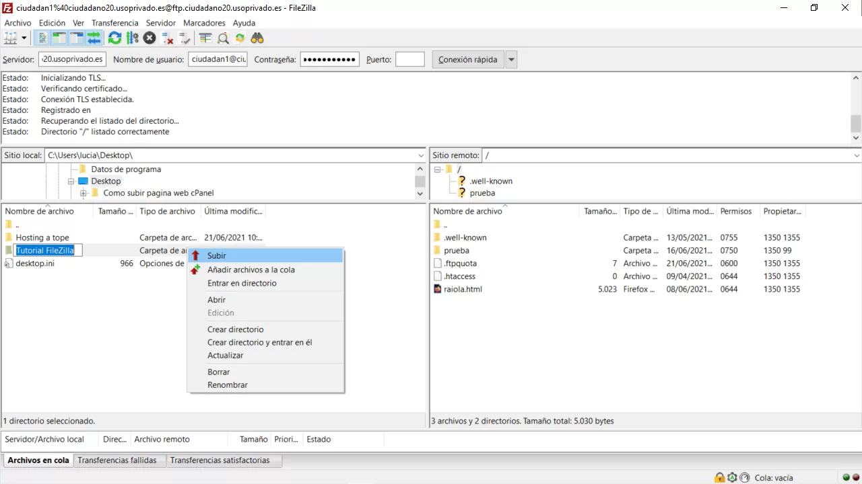Open directory listing filters dialog

[x=205, y=38]
